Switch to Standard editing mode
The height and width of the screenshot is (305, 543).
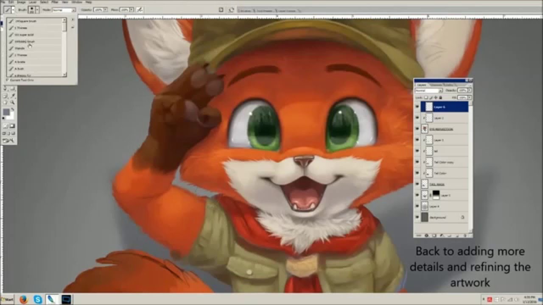5,126
